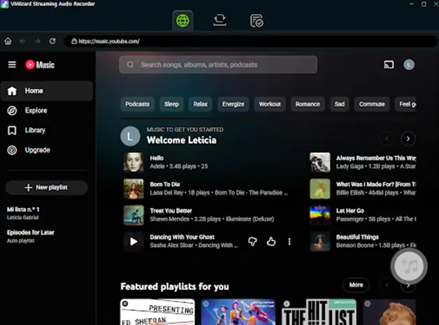Like Dancing With Your Ghost
This screenshot has height=325, width=439.
click(271, 241)
